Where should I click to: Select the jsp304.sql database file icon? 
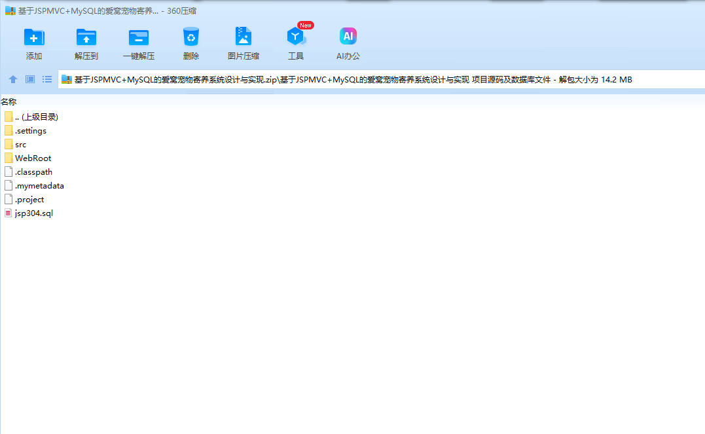9,213
